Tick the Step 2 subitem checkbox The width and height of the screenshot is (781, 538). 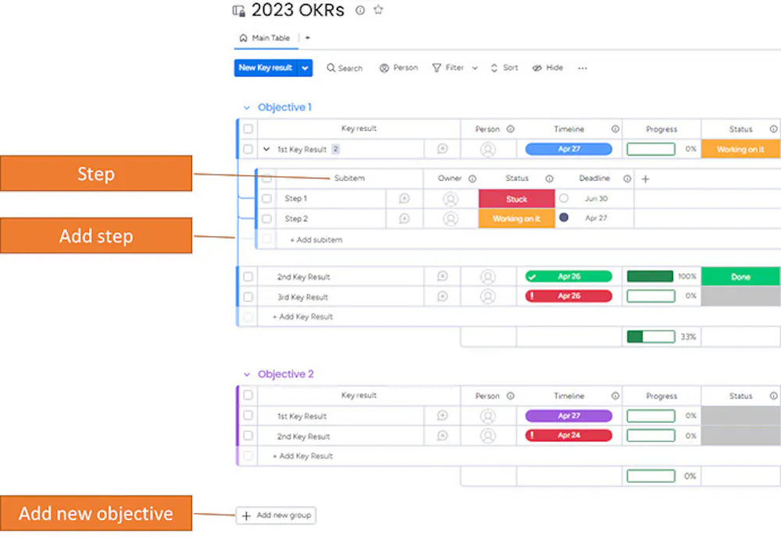click(x=267, y=219)
